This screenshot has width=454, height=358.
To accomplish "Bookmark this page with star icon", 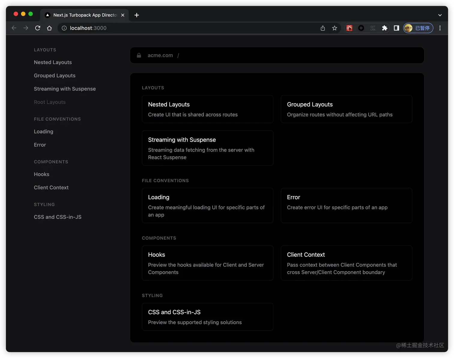I will (x=334, y=28).
